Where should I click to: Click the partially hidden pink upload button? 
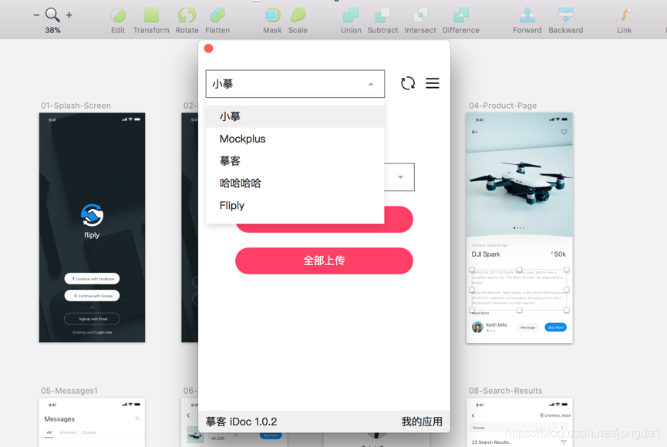[x=399, y=220]
